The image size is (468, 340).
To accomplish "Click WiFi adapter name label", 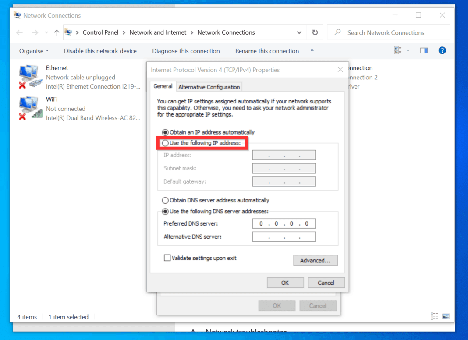I will coord(52,99).
